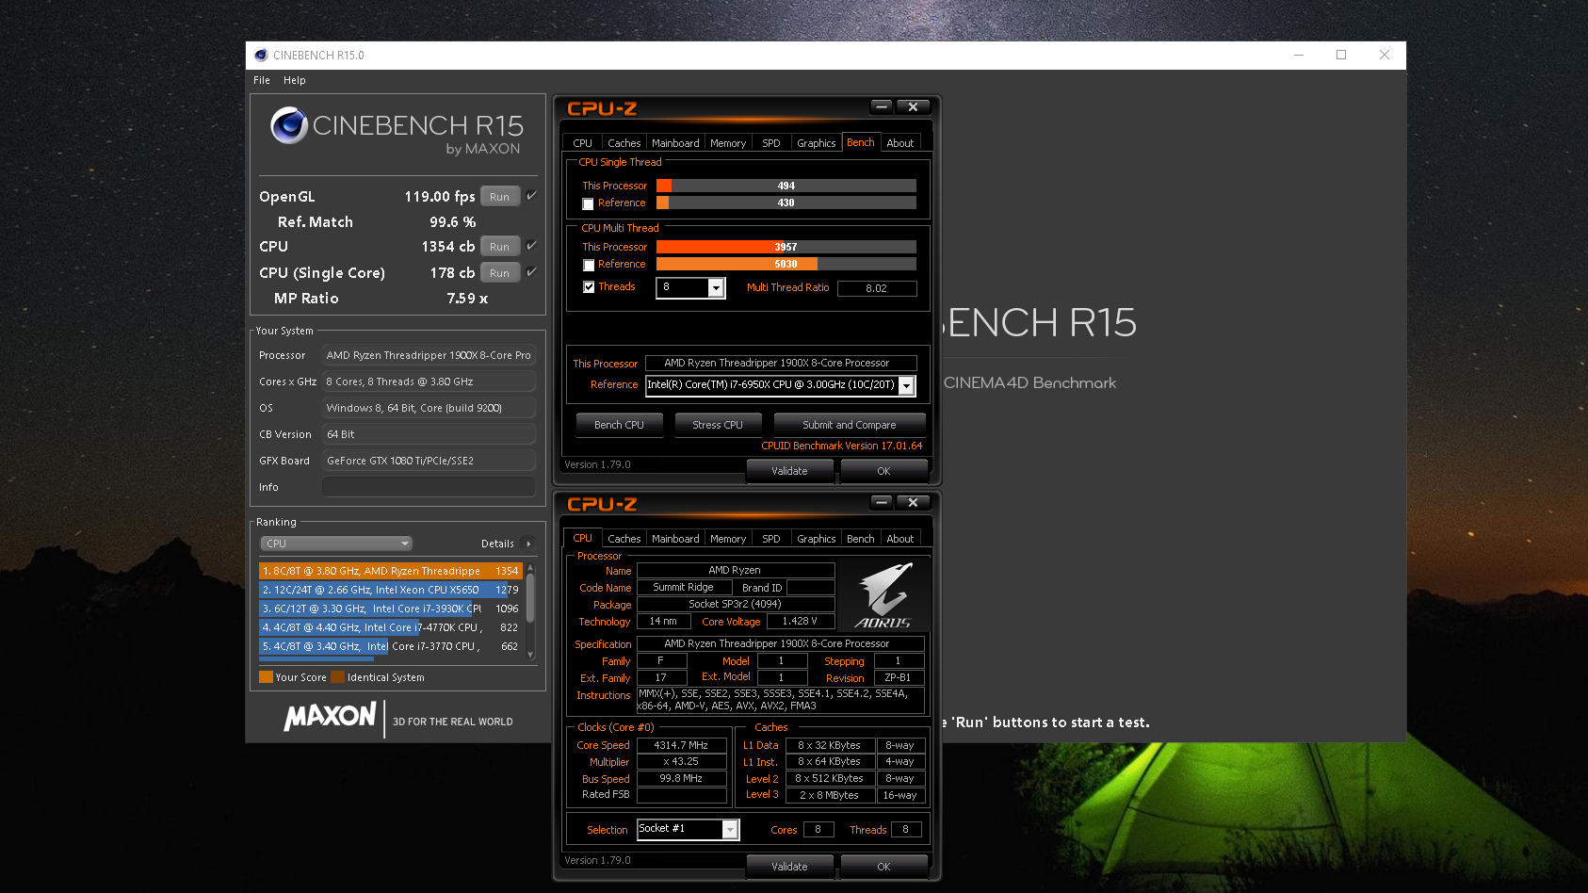1588x893 pixels.
Task: Click the Bench CPU button
Action: point(619,425)
